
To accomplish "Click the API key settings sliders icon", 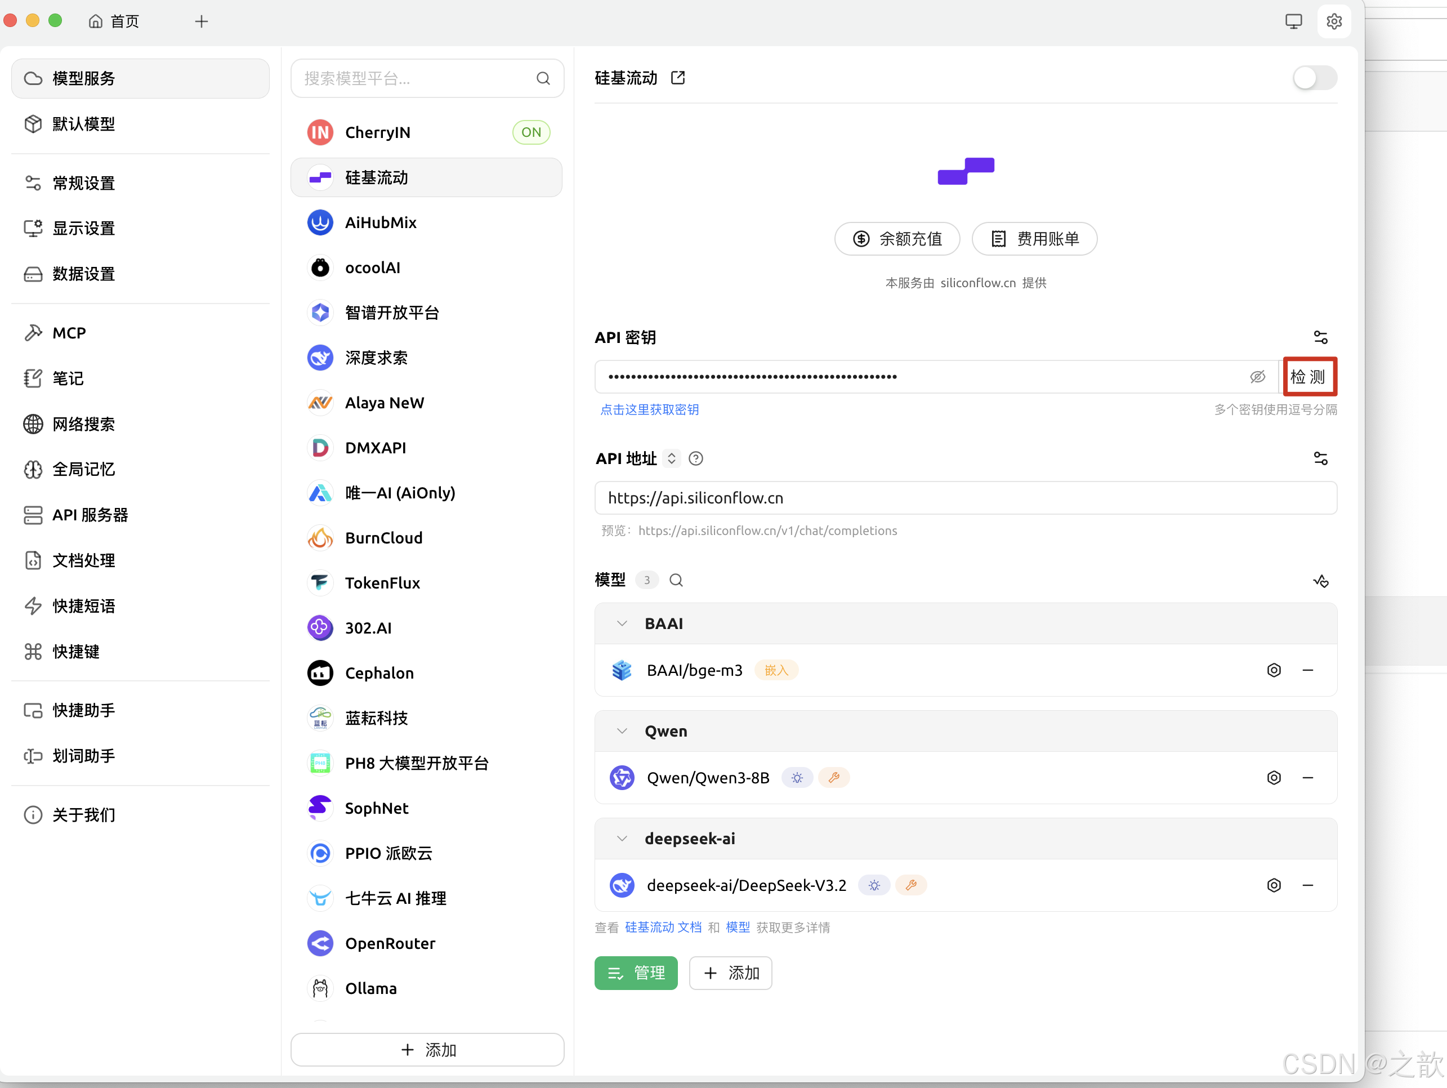I will pyautogui.click(x=1320, y=337).
